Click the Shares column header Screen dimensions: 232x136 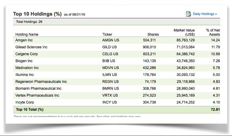(153, 34)
